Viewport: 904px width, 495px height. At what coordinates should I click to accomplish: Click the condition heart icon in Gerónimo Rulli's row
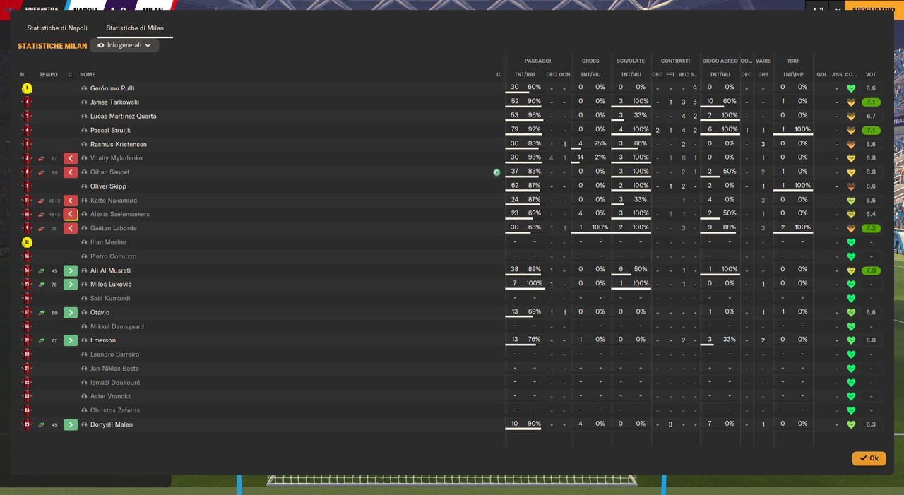[851, 88]
